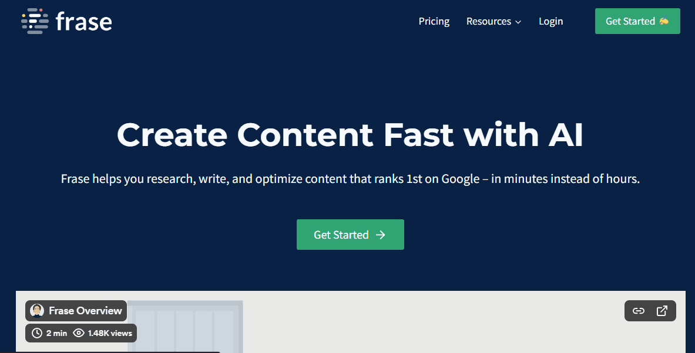Open the Pricing page
695x353 pixels.
point(434,21)
